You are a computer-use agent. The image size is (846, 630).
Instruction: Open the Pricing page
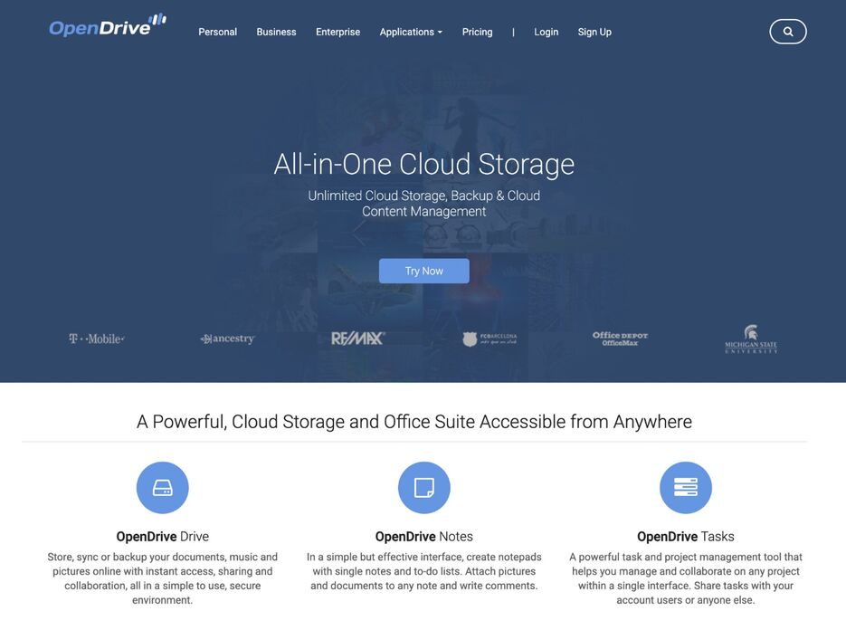[x=477, y=32]
